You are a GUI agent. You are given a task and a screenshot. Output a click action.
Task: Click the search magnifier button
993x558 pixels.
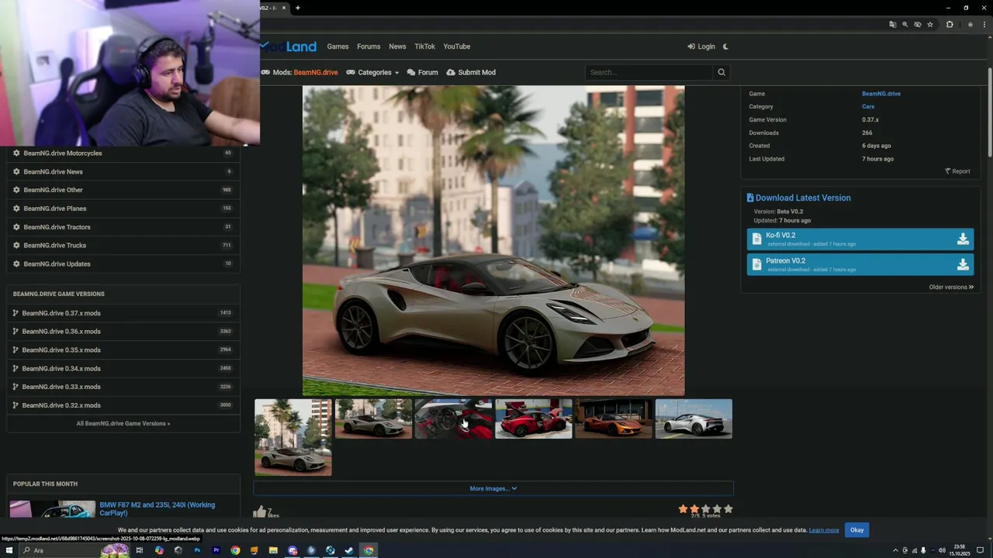coord(721,72)
